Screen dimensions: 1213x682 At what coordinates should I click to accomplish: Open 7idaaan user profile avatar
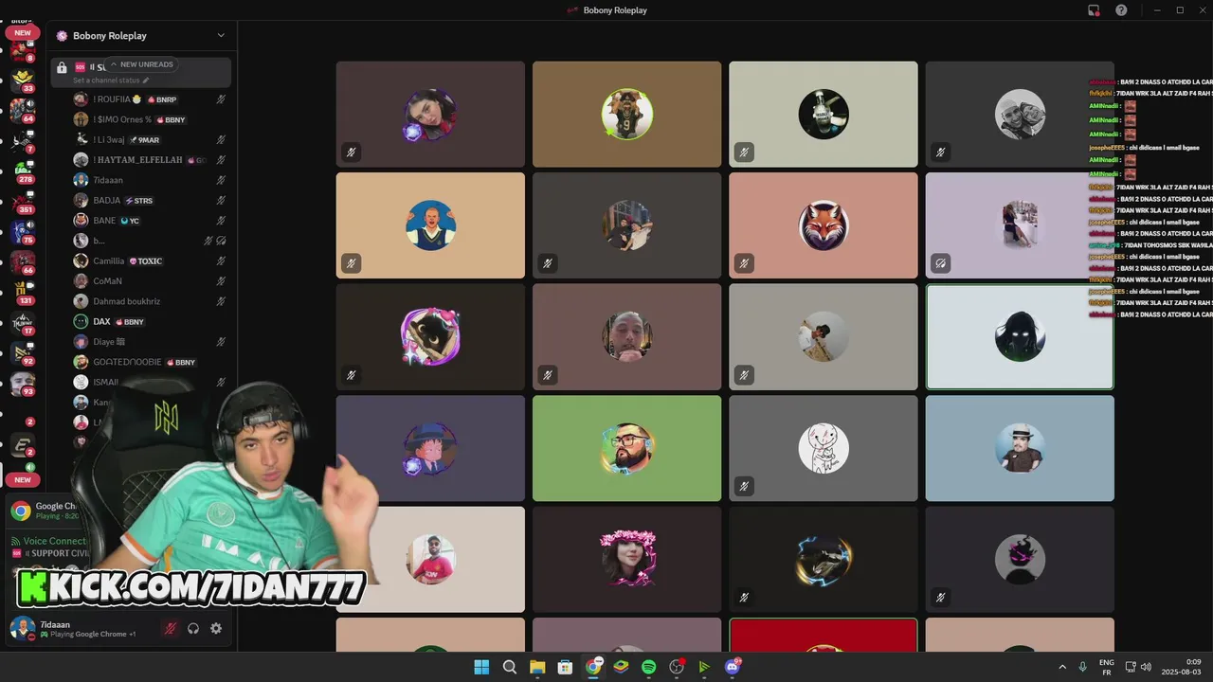pyautogui.click(x=22, y=628)
